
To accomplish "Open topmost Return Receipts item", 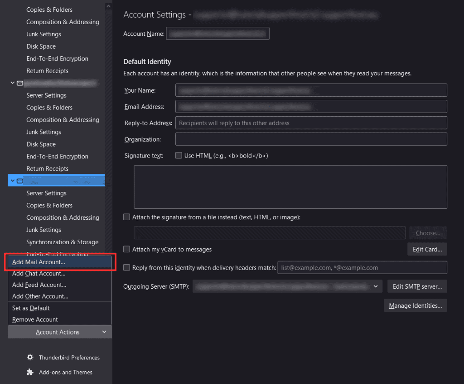I will (x=47, y=70).
